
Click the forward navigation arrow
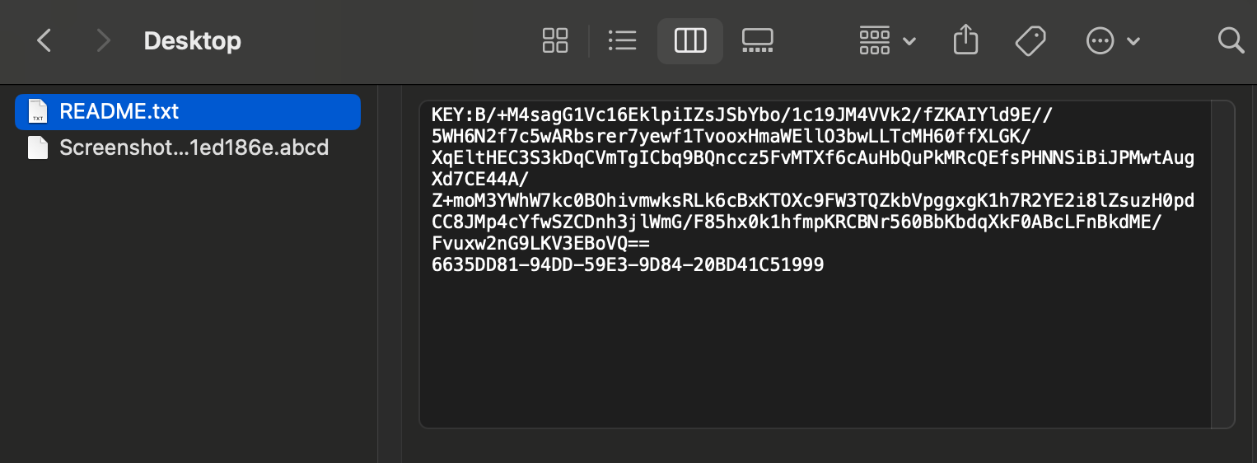click(103, 40)
